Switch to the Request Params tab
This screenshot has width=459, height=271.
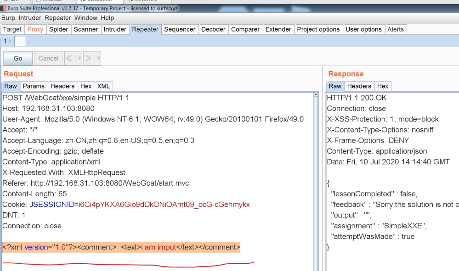34,86
